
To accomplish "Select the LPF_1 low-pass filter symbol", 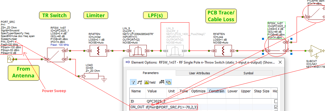I will point(137,51).
